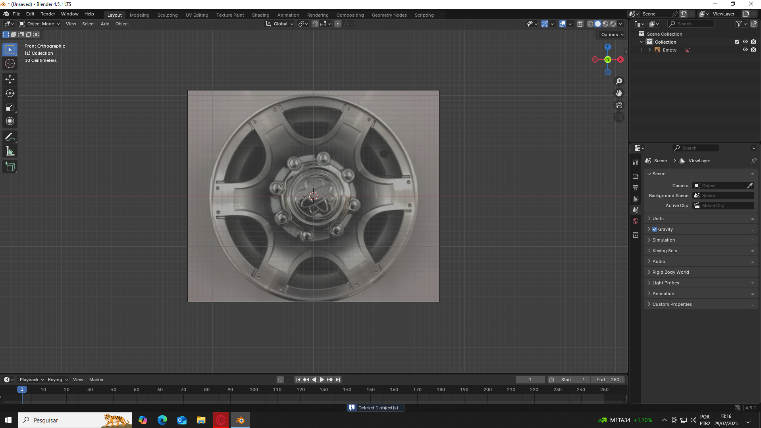The height and width of the screenshot is (428, 761).
Task: Switch to orthographic/perspective grid icon
Action: 619,117
